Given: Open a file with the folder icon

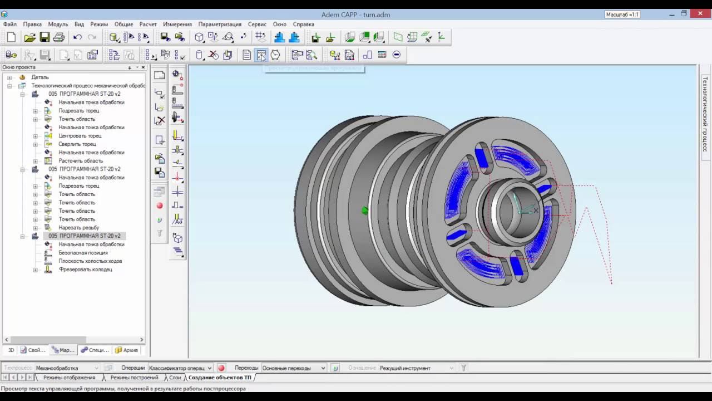Looking at the screenshot, I should [x=30, y=37].
